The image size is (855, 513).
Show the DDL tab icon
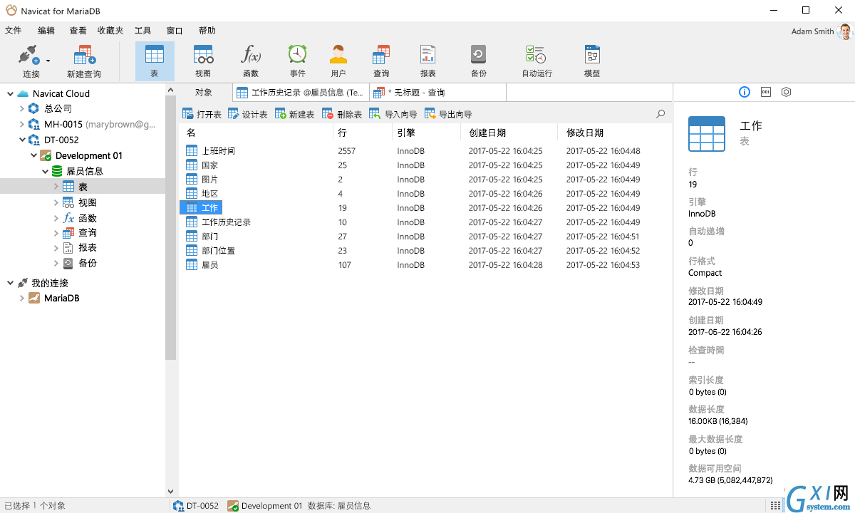click(766, 92)
